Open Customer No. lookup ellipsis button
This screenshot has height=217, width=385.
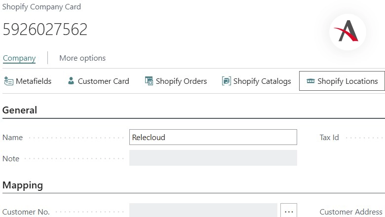289,211
